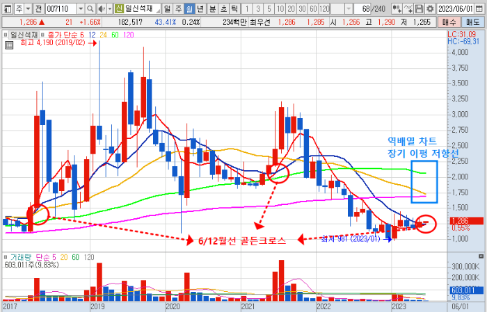The height and width of the screenshot is (312, 487).
Task: Open the custom interval combo box
Action: tap(342, 8)
